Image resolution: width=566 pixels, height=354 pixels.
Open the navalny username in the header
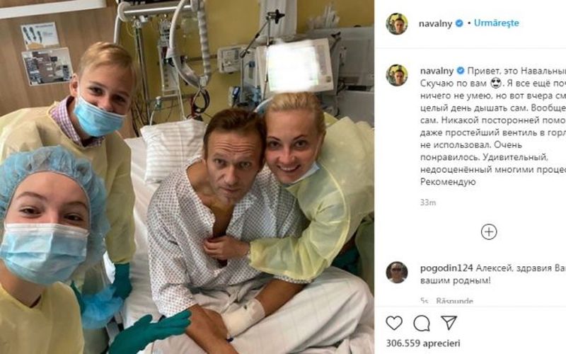(x=435, y=24)
